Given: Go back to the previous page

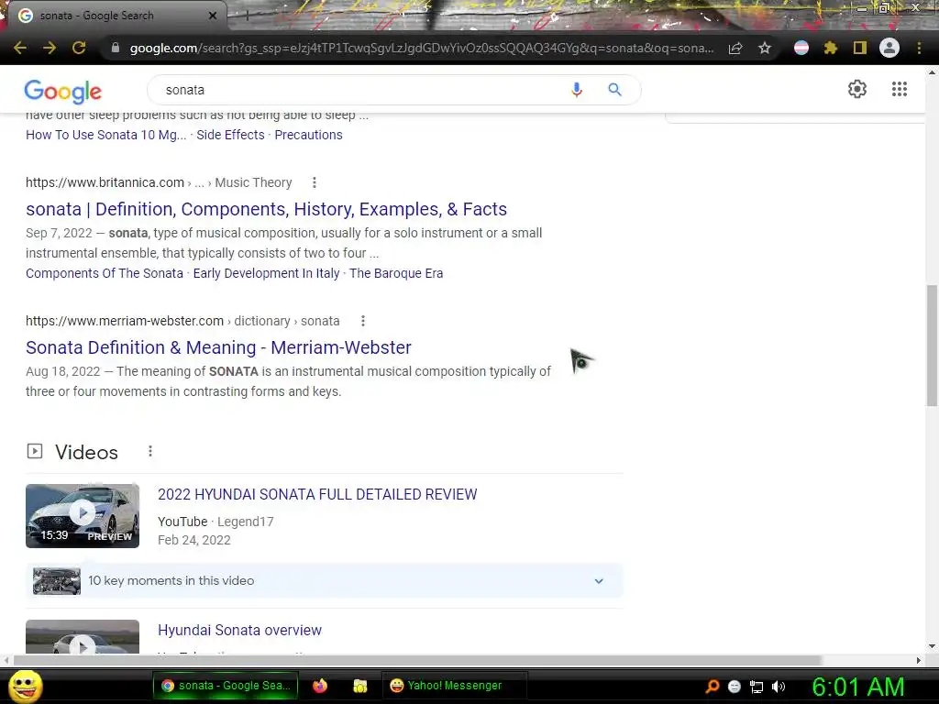Looking at the screenshot, I should click(20, 48).
